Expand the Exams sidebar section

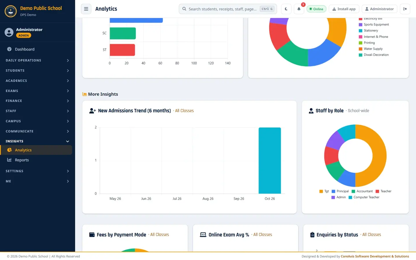click(x=38, y=91)
